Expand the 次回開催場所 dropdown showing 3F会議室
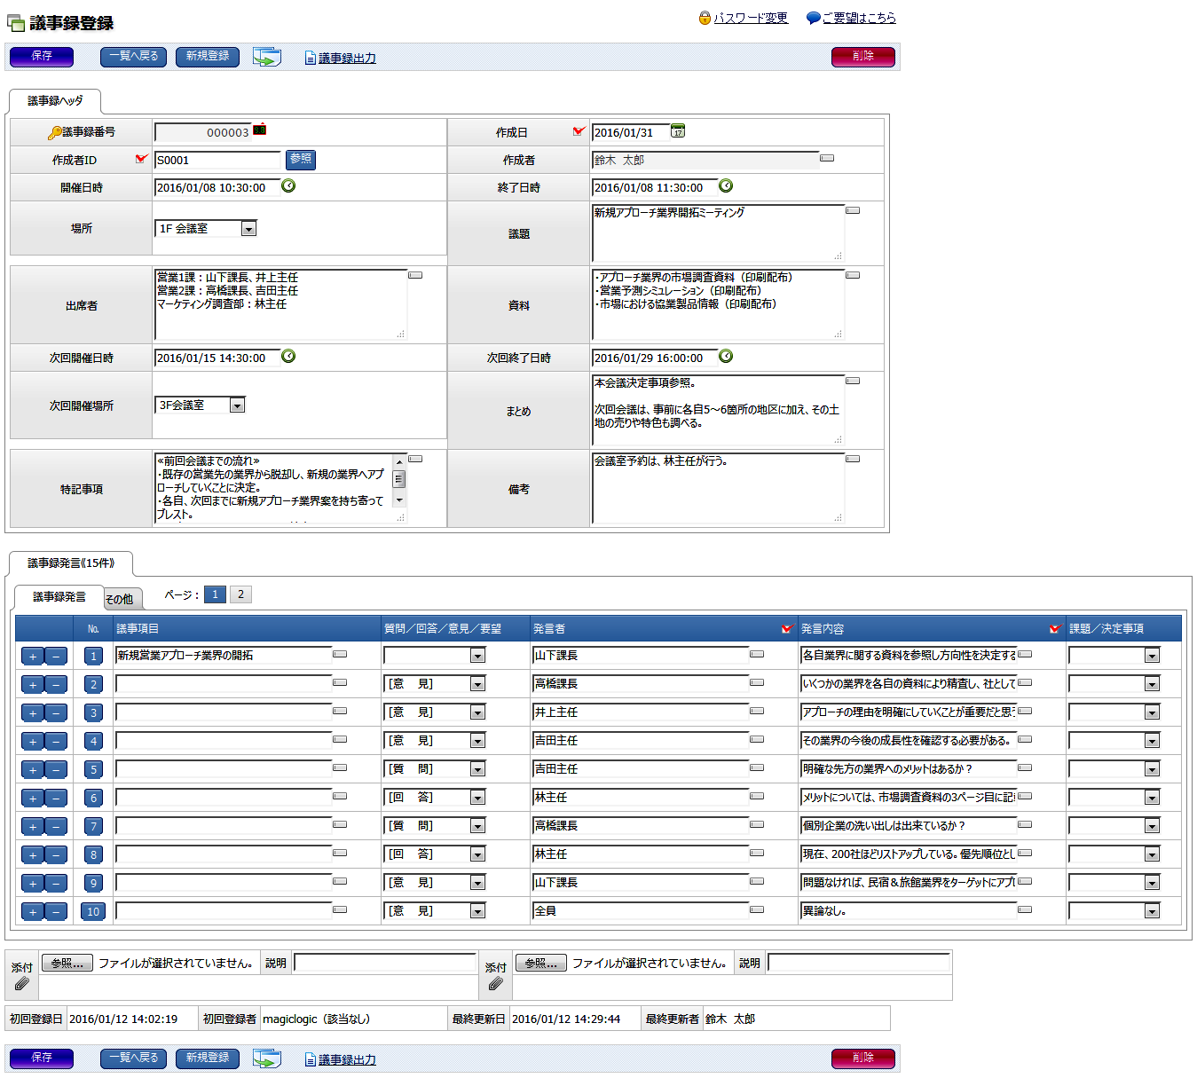 (237, 405)
